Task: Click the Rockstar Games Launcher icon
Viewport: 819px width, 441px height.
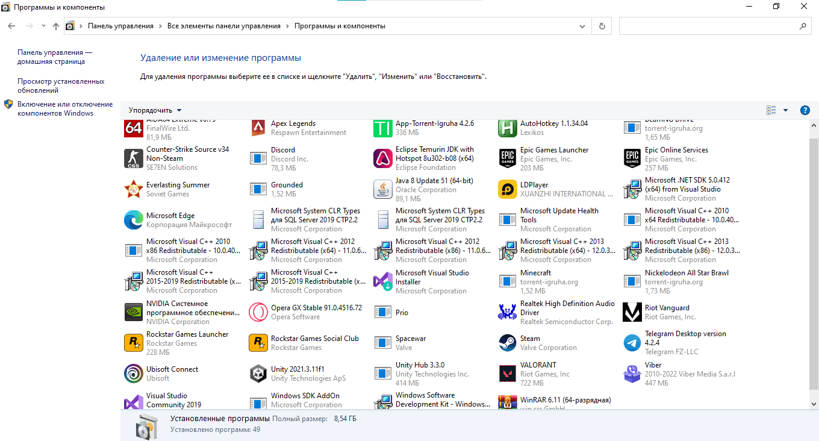Action: [x=134, y=343]
